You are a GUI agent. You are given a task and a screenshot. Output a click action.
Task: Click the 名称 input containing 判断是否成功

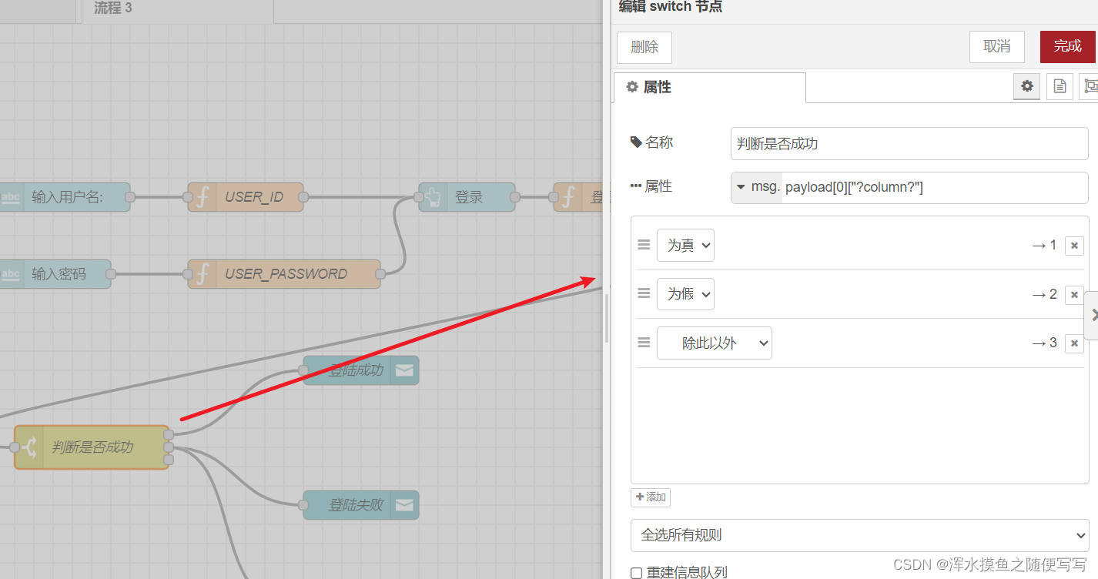point(909,143)
